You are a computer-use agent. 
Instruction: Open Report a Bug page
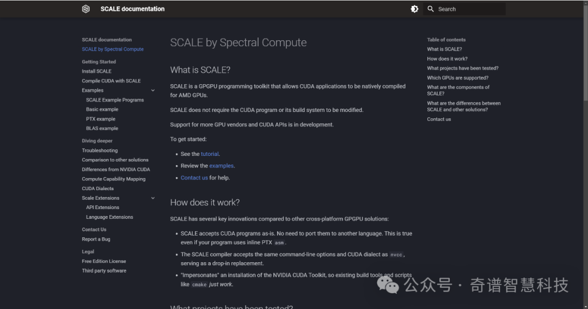point(96,239)
